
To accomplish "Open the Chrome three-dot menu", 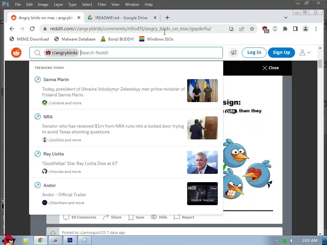I will pyautogui.click(x=316, y=29).
